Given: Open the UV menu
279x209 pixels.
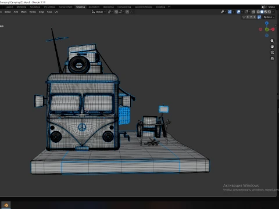Looking at the screenshot, I should [x=56, y=12].
